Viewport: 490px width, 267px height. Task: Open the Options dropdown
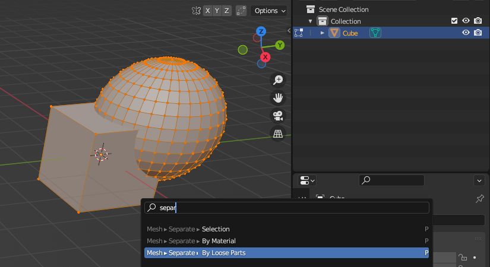pyautogui.click(x=270, y=11)
